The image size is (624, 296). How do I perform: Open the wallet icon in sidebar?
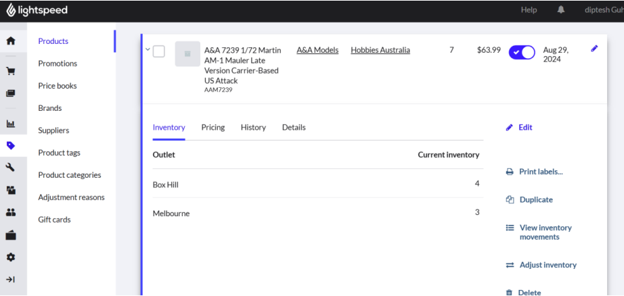11,235
